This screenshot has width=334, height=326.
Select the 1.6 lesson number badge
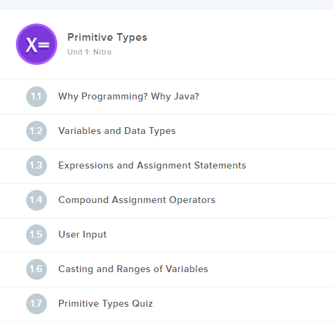pyautogui.click(x=37, y=269)
